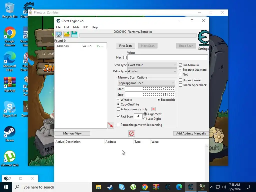Viewport: 256px width, 192px height.
Task: Open the Help menu
Action: [95, 27]
